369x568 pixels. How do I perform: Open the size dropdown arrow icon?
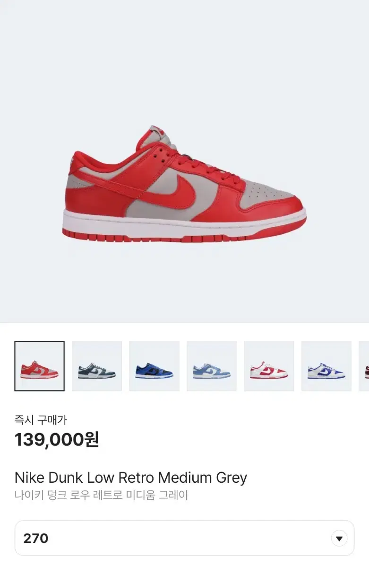tap(339, 538)
